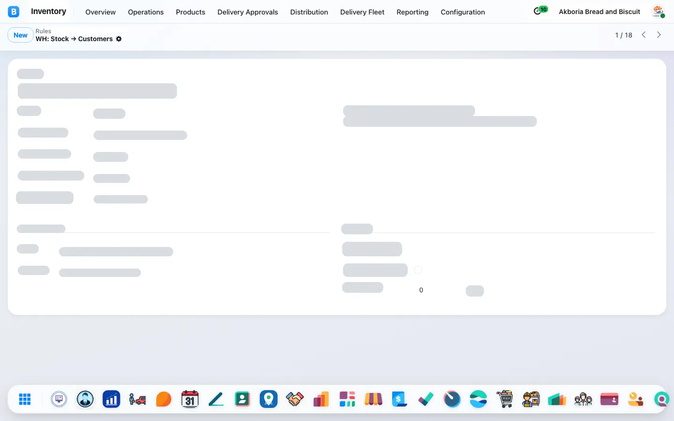
Task: Click the New button
Action: click(21, 35)
